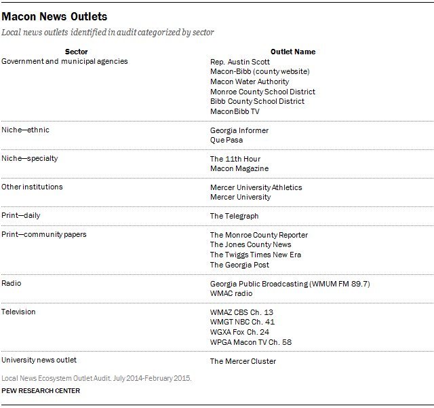Click the 'Niche—specialty' sector label
Viewport: 434px width, 408px height.
point(30,159)
